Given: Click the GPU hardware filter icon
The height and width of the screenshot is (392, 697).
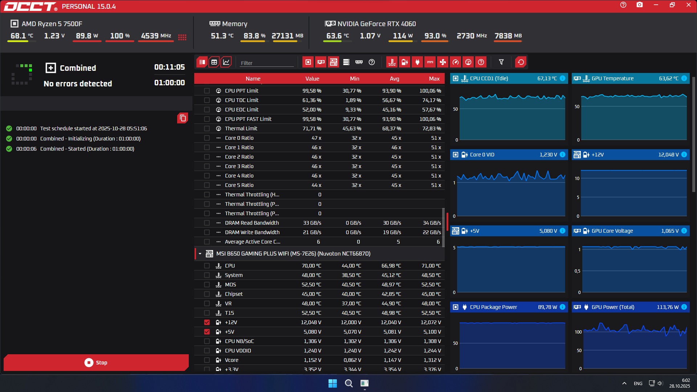Looking at the screenshot, I should pyautogui.click(x=321, y=62).
